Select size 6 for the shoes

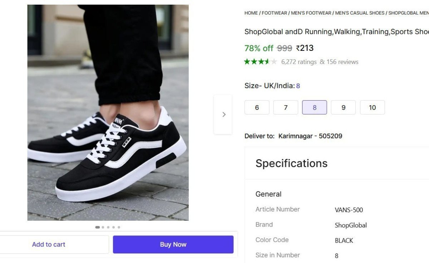click(256, 107)
